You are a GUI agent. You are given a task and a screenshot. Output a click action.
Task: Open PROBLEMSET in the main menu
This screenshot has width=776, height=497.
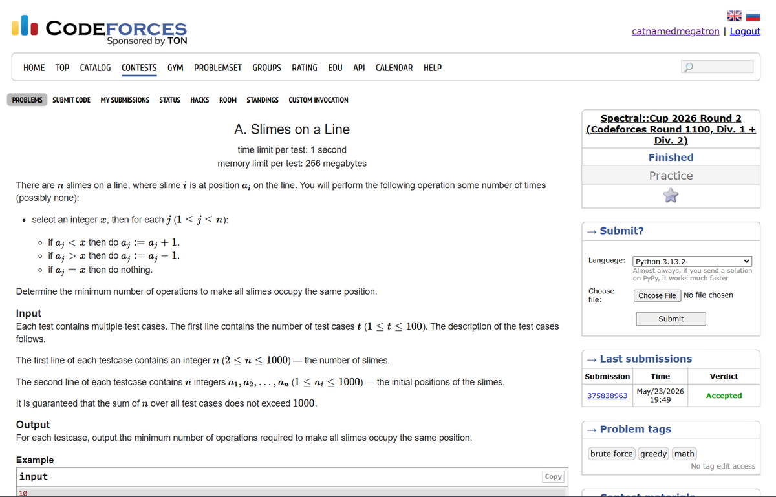(218, 68)
